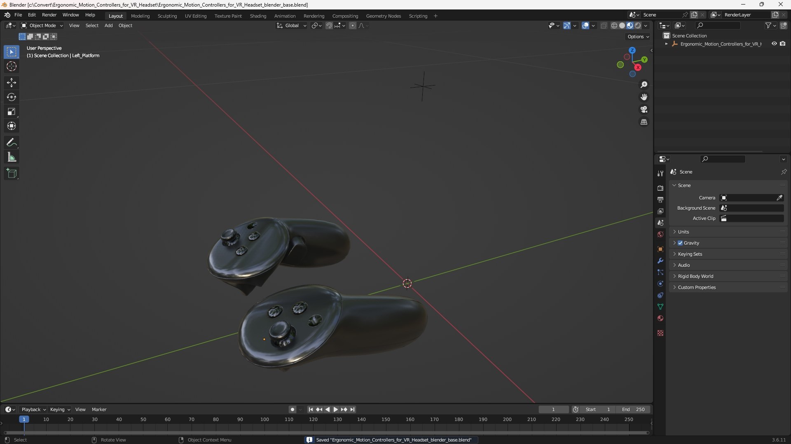
Task: Switch to the UV Editing workspace tab
Action: tap(196, 16)
